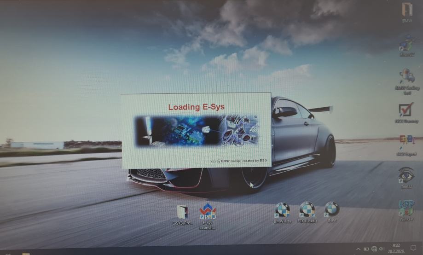The height and width of the screenshot is (255, 423).
Task: Click the '(c) by BMW Group' copyright text
Action: (x=239, y=161)
